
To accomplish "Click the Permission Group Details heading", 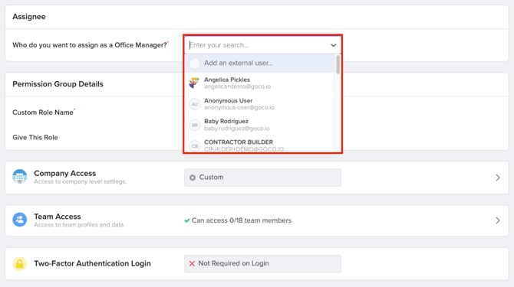I will tap(58, 84).
